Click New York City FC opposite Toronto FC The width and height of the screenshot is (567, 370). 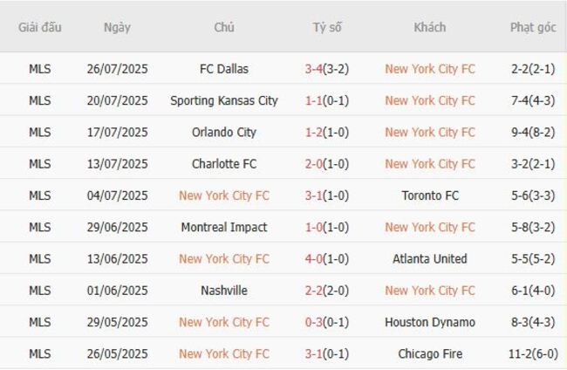224,195
